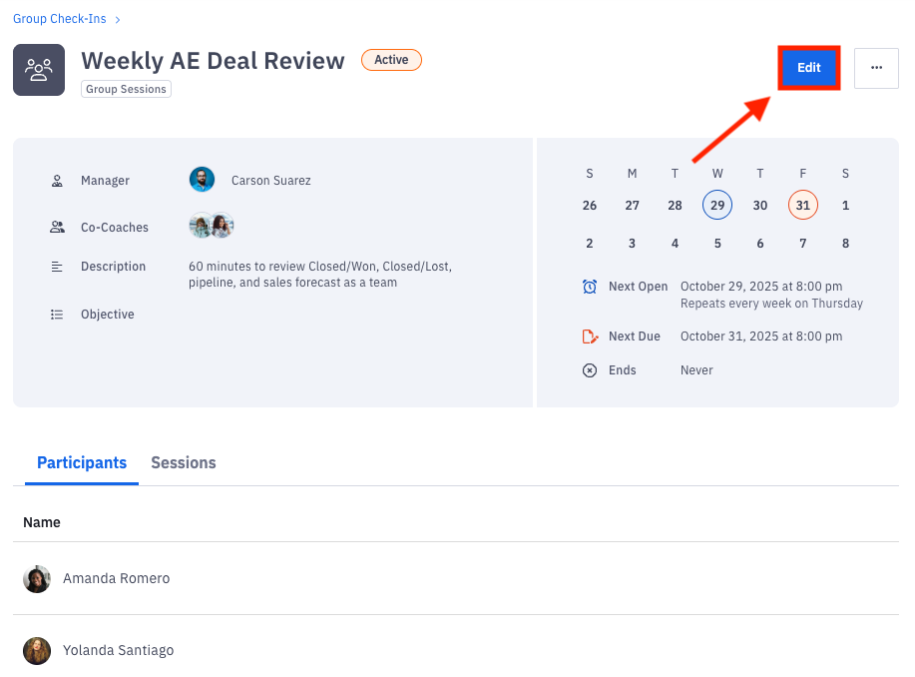Screen dimensions: 915x677
Task: Open participant Amanda Romero
Action: click(x=116, y=579)
